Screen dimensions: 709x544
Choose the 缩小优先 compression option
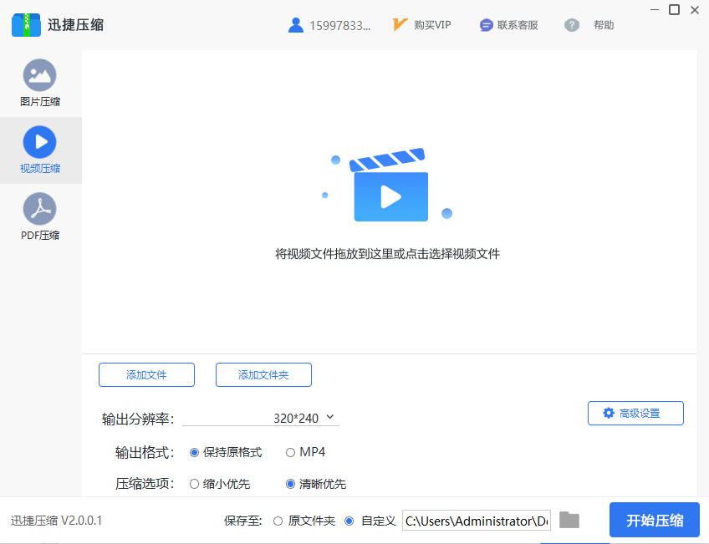195,484
